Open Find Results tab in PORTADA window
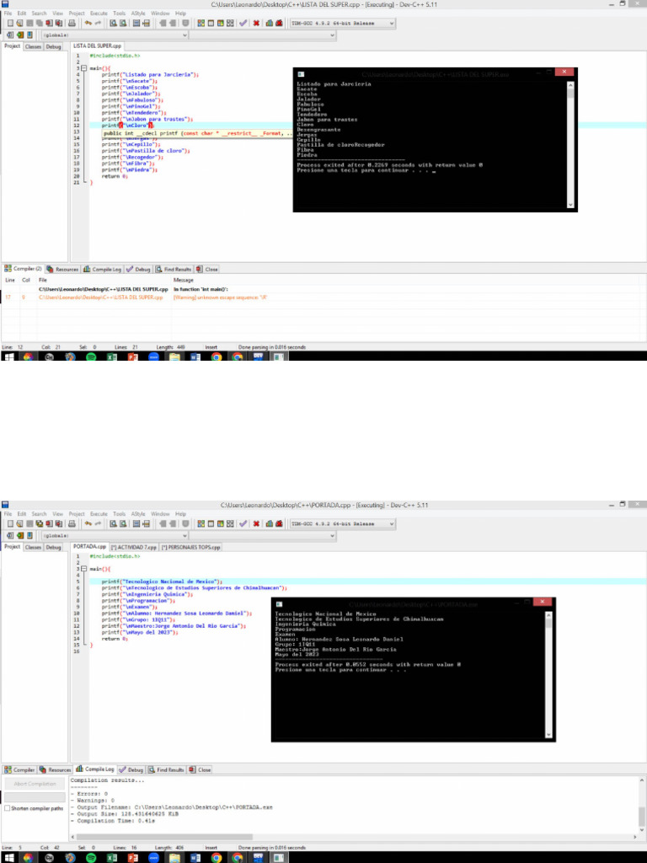 click(166, 769)
